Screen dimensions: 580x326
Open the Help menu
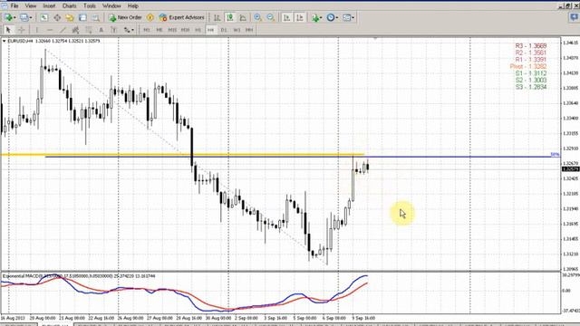pyautogui.click(x=133, y=6)
